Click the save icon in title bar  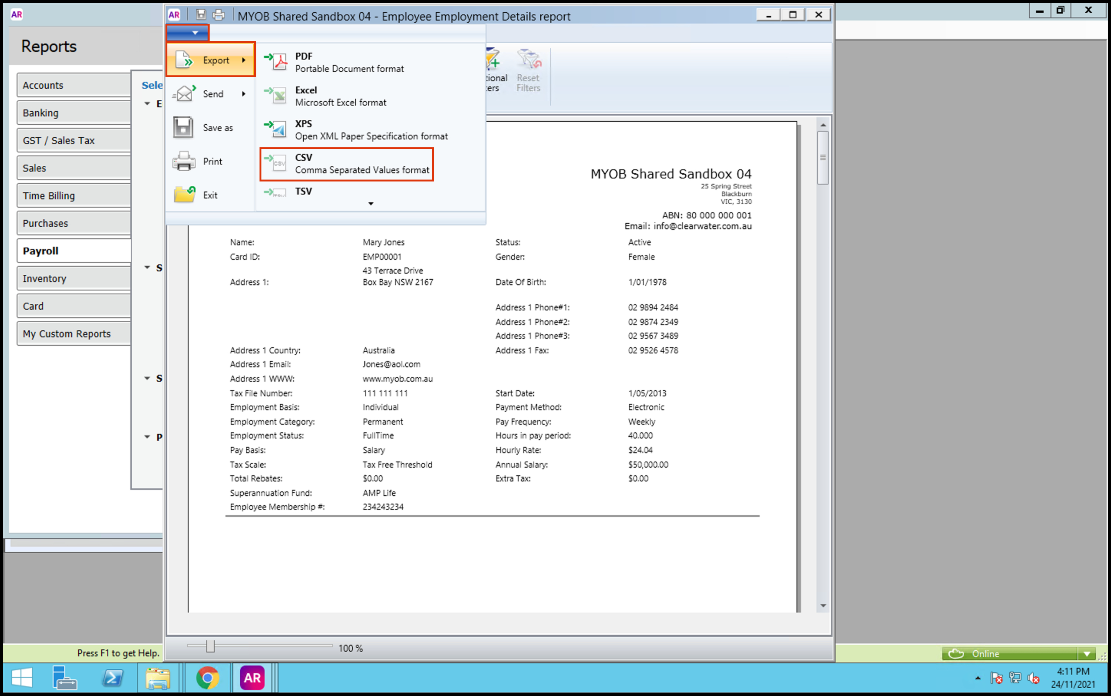click(x=201, y=15)
